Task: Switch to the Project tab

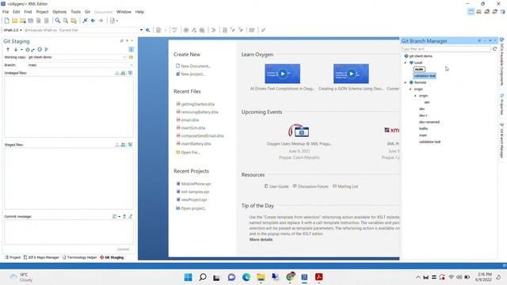Action: point(13,257)
